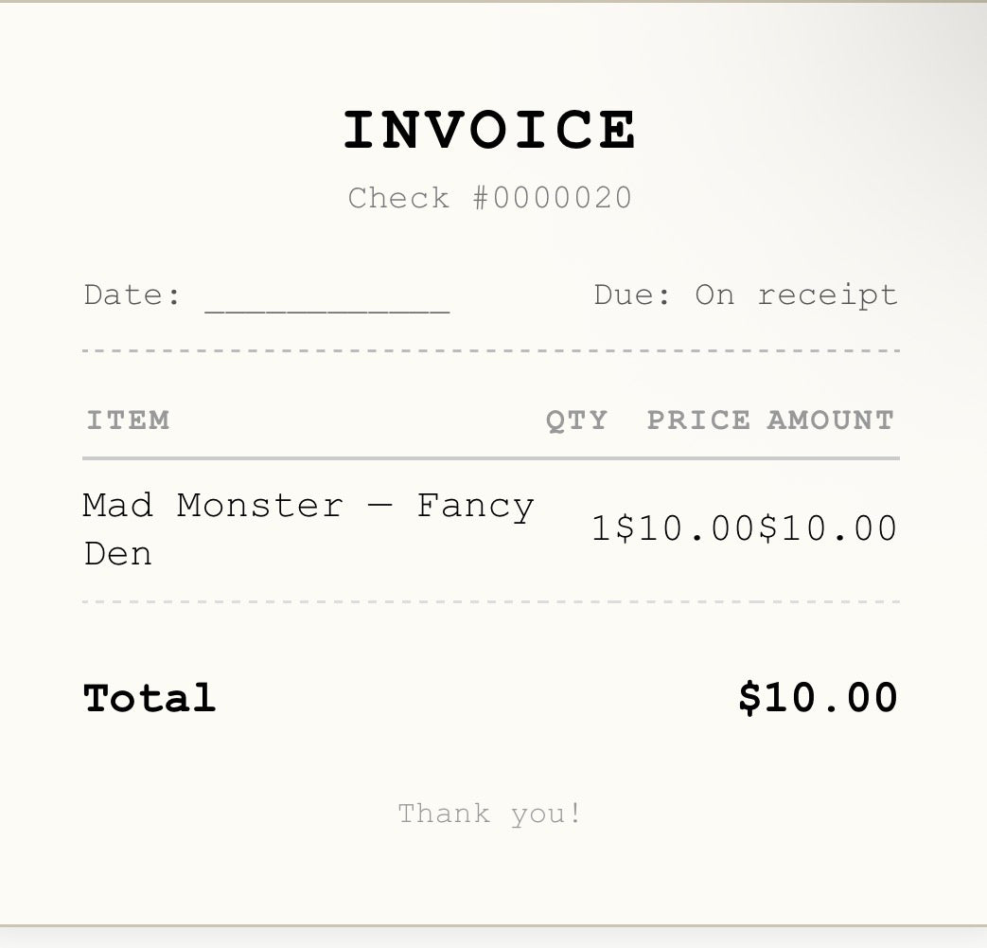Viewport: 987px width, 948px height.
Task: Click the INVOICE heading
Action: click(x=490, y=129)
